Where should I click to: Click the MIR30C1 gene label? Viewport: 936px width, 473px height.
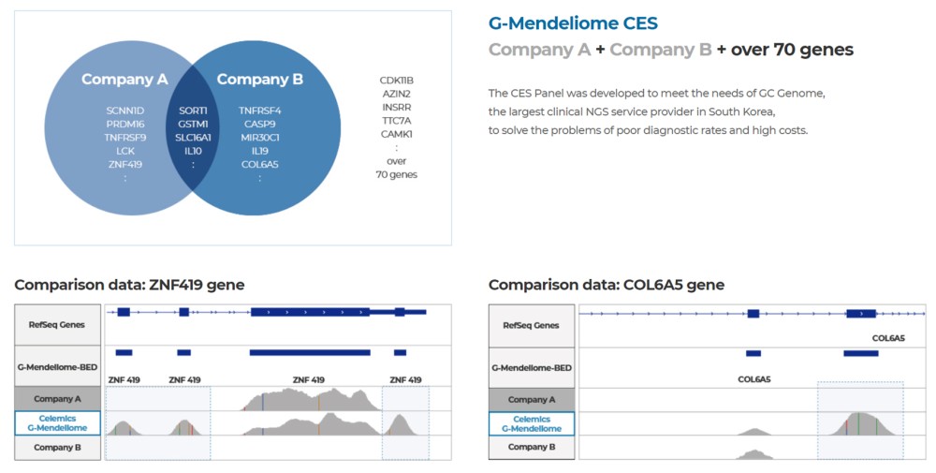click(259, 138)
